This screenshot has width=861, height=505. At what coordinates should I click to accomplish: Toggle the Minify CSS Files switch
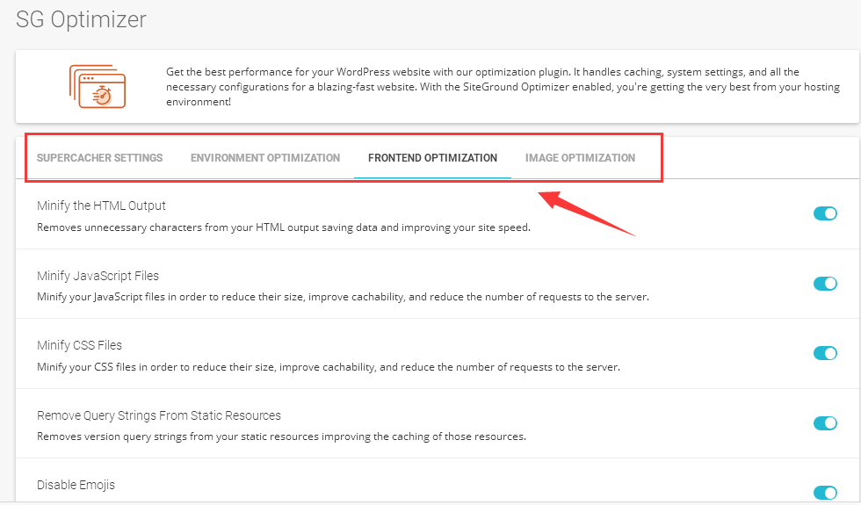click(x=825, y=353)
